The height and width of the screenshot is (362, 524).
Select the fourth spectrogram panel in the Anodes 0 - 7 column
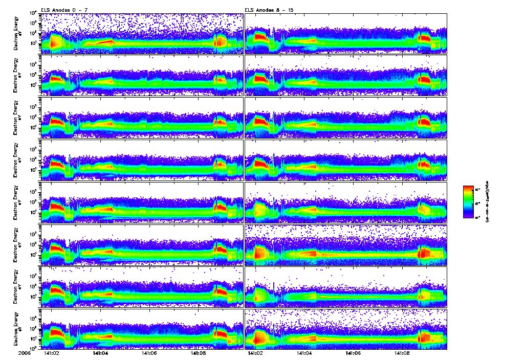coord(142,161)
